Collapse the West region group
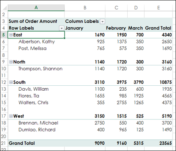Viewport: 176px width, 151px height. tap(11, 116)
